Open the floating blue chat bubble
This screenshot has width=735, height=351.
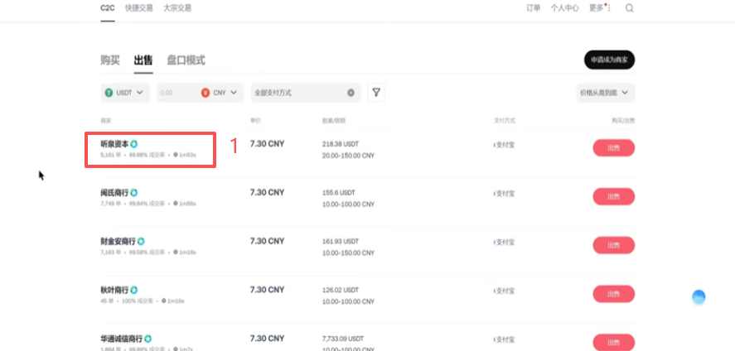[x=699, y=296]
